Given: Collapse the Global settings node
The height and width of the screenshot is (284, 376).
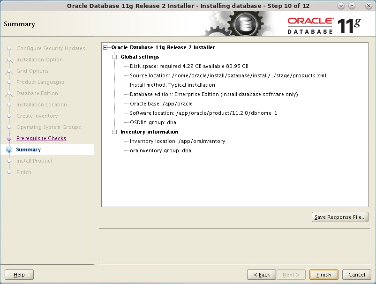Looking at the screenshot, I should coord(114,57).
